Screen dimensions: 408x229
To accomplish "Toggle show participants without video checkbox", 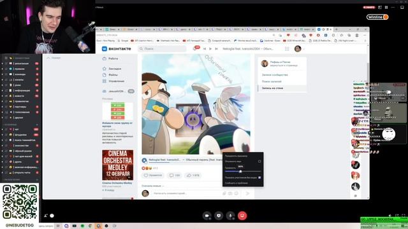I will click(259, 177).
